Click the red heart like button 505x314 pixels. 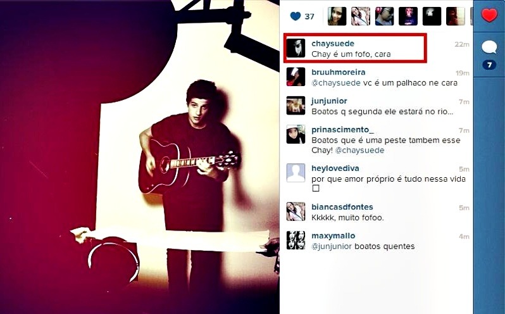[x=489, y=15]
